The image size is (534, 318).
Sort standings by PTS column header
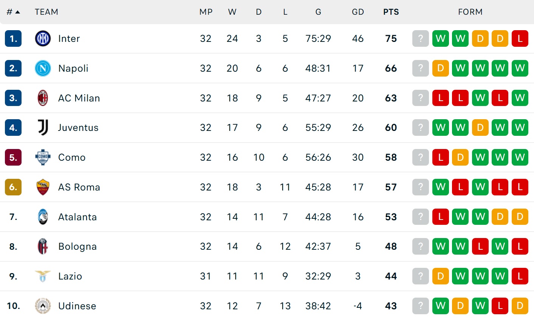click(391, 12)
